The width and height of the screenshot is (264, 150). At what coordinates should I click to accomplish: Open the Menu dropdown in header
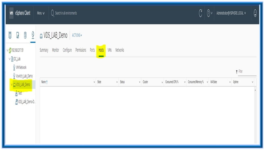(41, 13)
